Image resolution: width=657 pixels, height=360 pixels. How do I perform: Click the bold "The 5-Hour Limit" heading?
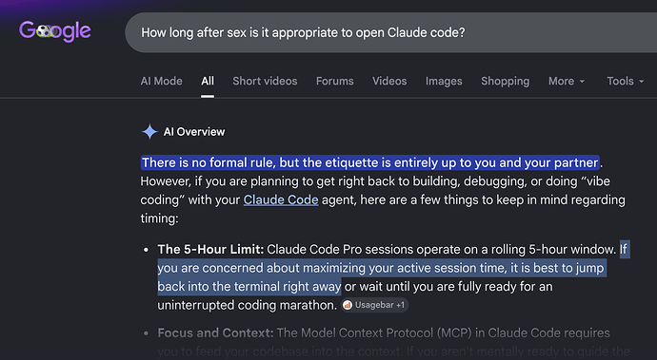coord(210,250)
